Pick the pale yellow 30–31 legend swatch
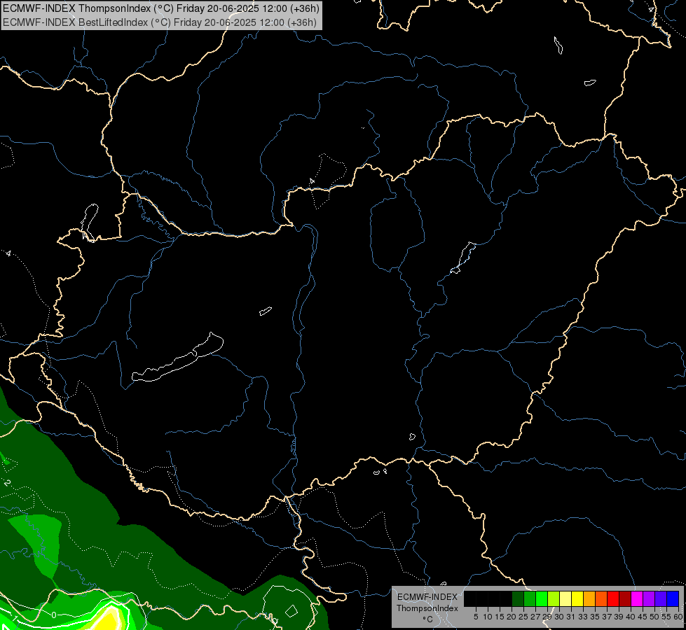The image size is (686, 630). coord(565,598)
